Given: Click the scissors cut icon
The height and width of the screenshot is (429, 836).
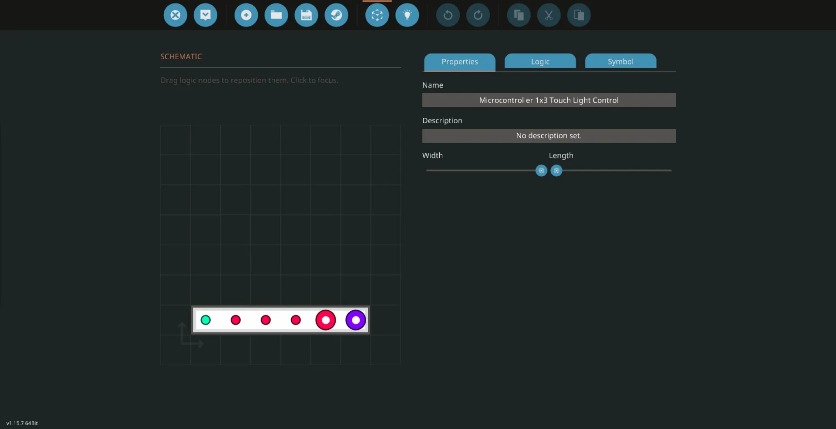Looking at the screenshot, I should 549,15.
